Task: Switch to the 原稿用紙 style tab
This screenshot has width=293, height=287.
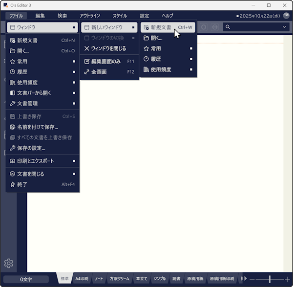Action: (x=195, y=279)
